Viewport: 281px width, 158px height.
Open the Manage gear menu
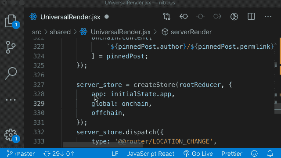pos(11,135)
